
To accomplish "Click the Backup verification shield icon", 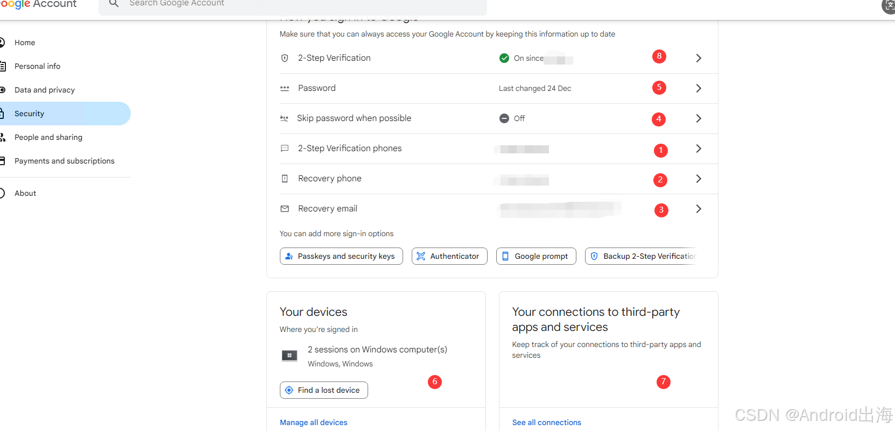I will [594, 256].
